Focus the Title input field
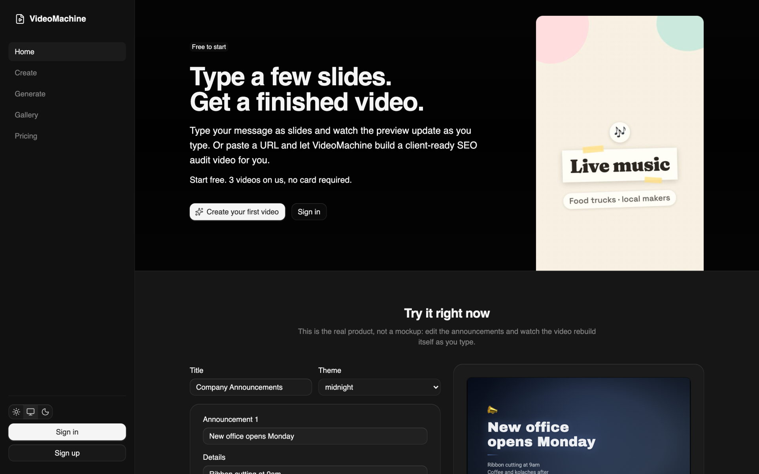 (x=251, y=387)
